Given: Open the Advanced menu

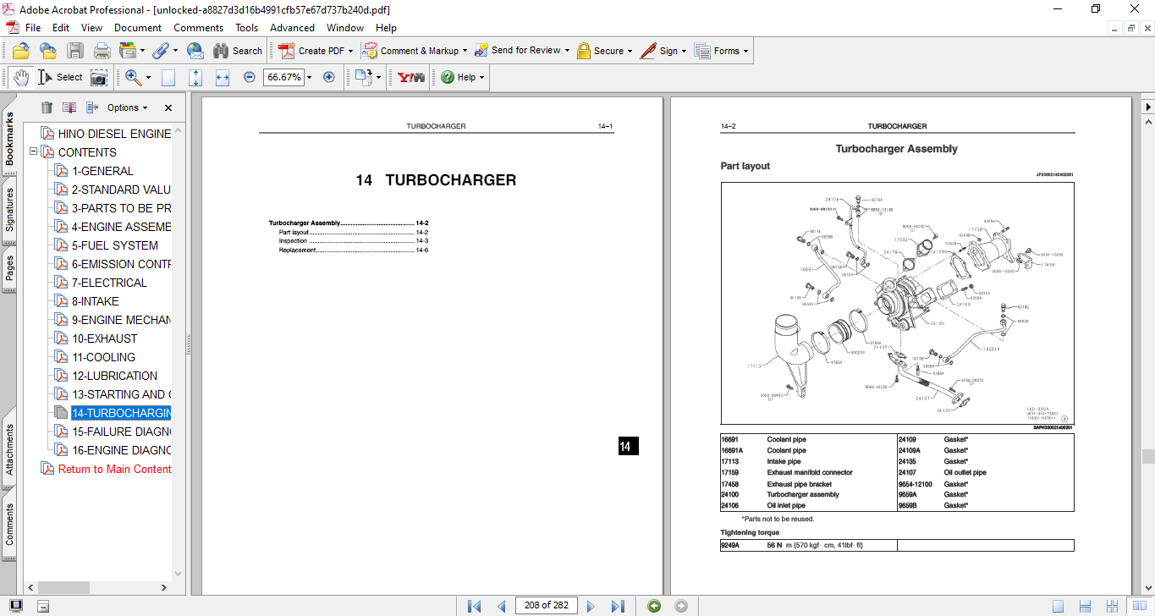Looking at the screenshot, I should coord(292,28).
